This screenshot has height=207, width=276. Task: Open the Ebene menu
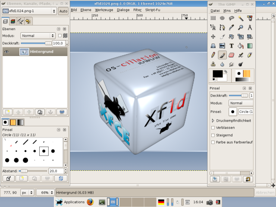(86, 10)
